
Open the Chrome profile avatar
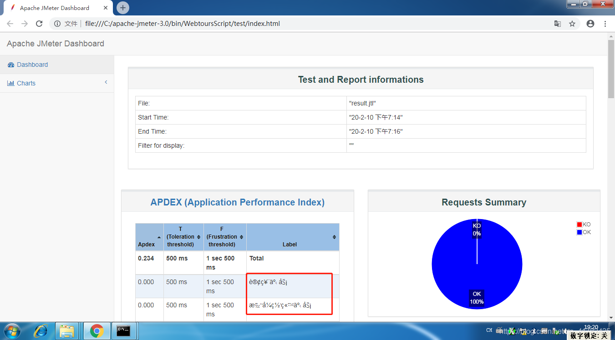tap(590, 24)
